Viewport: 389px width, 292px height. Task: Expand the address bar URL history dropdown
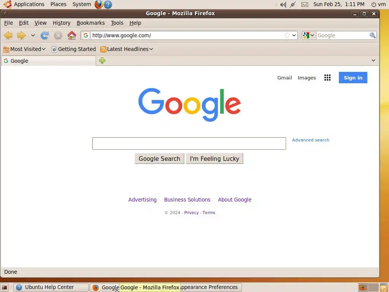[x=294, y=35]
